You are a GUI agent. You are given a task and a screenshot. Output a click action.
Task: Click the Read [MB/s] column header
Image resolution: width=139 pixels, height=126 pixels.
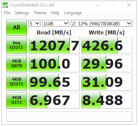54,33
